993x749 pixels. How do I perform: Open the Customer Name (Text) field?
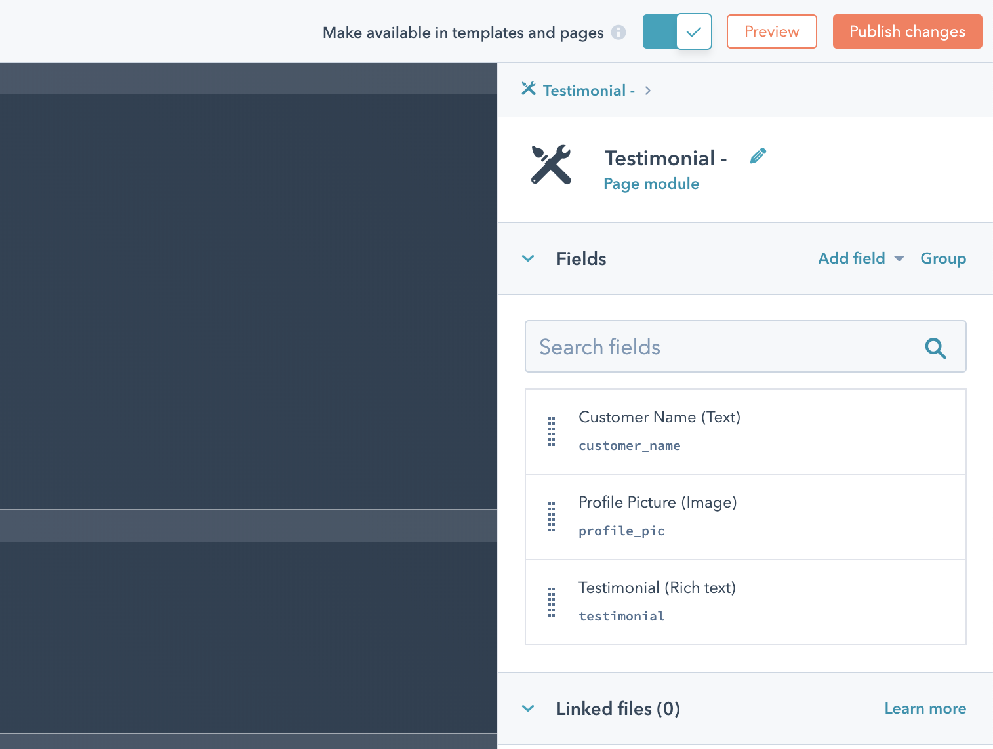745,432
